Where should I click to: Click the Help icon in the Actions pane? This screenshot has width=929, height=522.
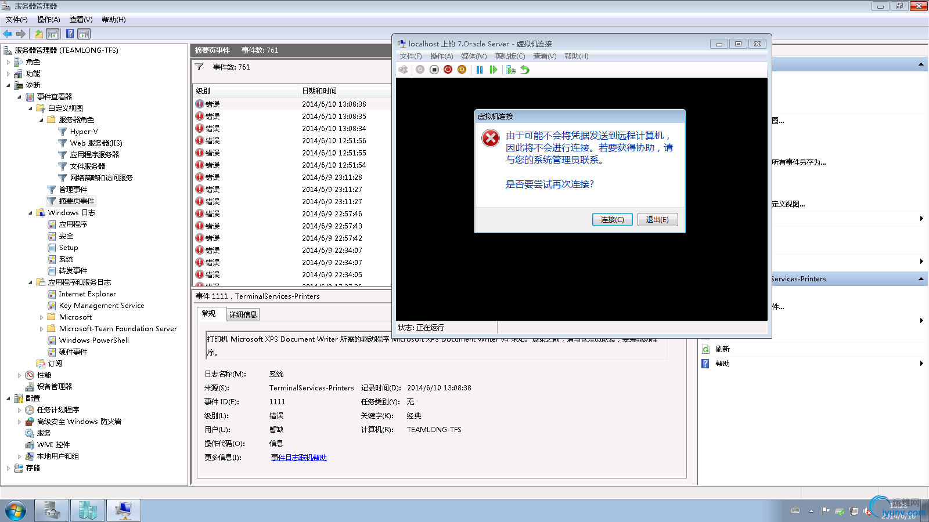click(705, 364)
